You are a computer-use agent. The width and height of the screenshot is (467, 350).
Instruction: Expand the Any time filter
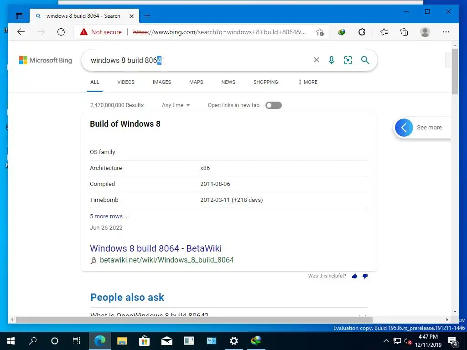point(176,105)
